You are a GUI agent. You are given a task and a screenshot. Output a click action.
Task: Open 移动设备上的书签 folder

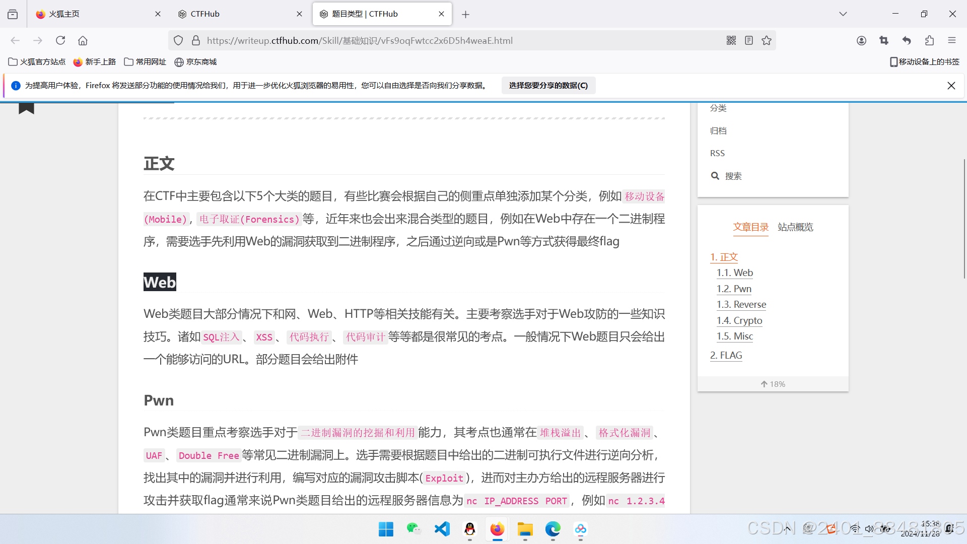pos(925,62)
